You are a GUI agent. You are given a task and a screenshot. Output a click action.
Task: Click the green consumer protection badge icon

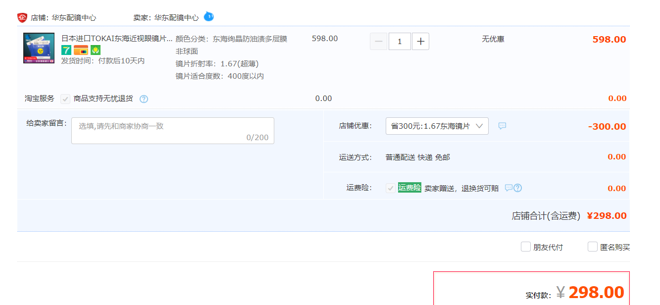coord(96,50)
